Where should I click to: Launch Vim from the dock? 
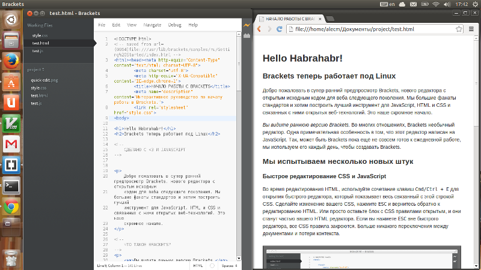click(x=11, y=124)
